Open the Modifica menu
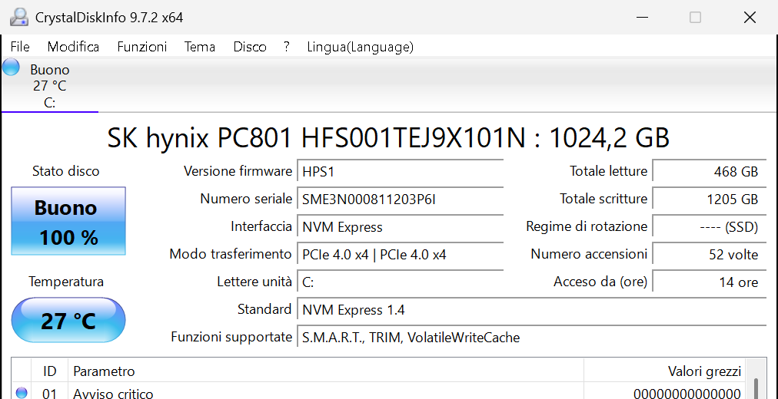Viewport: 778px width, 399px height. click(x=74, y=47)
